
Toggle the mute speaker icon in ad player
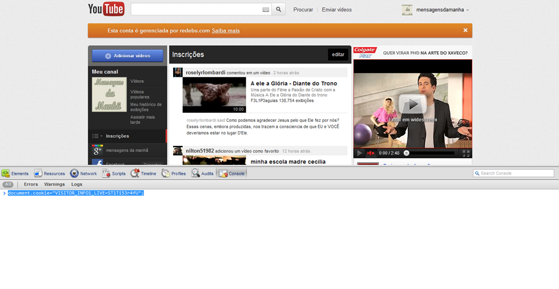click(x=371, y=153)
